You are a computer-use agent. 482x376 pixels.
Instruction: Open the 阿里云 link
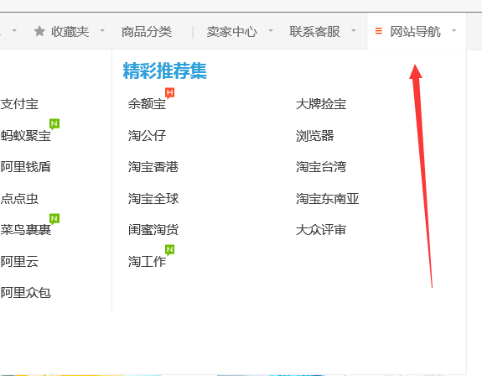pos(19,262)
